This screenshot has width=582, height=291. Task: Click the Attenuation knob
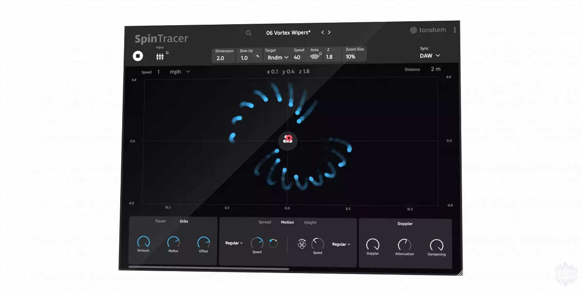404,245
